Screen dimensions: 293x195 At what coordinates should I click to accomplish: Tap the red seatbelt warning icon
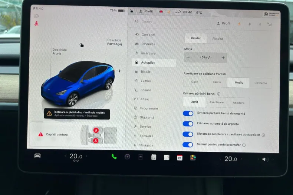pos(36,24)
